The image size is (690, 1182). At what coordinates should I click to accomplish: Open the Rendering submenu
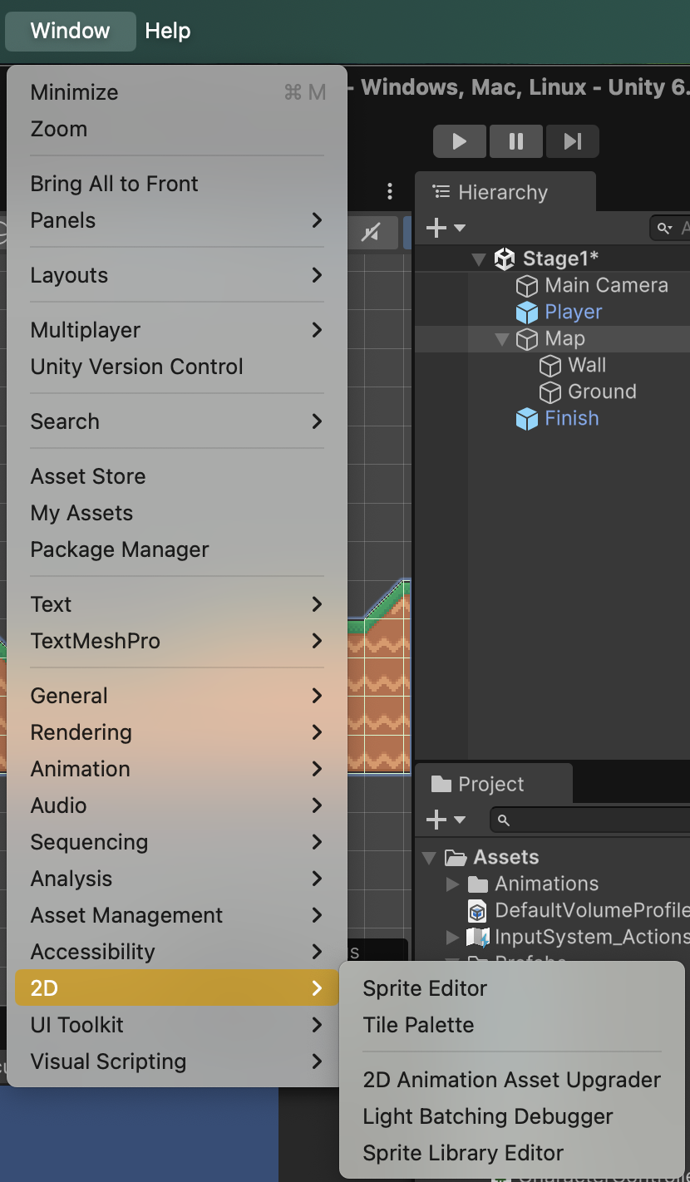(x=177, y=732)
